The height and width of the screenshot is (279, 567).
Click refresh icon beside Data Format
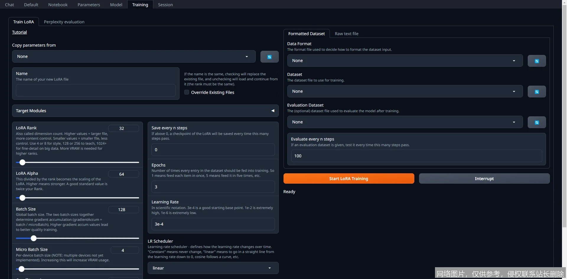coord(537,61)
